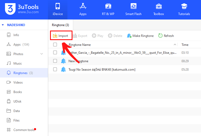Click the Delete ringtone button
201x136 pixels.
(x=115, y=36)
